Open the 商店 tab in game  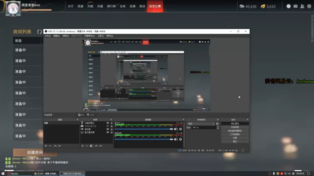[142, 6]
